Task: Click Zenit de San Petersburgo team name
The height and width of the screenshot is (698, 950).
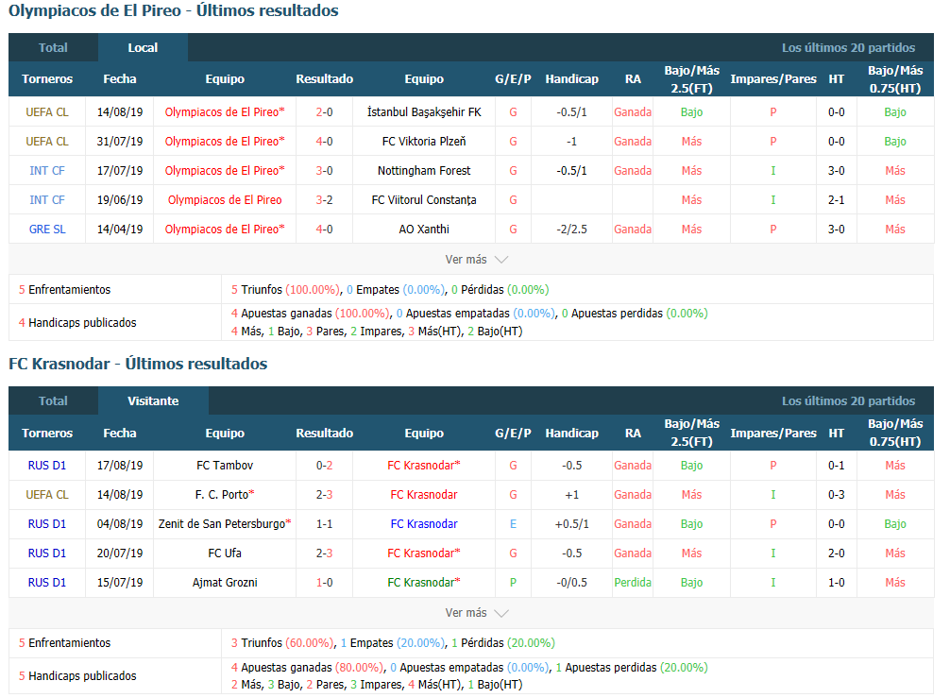Action: 222,524
